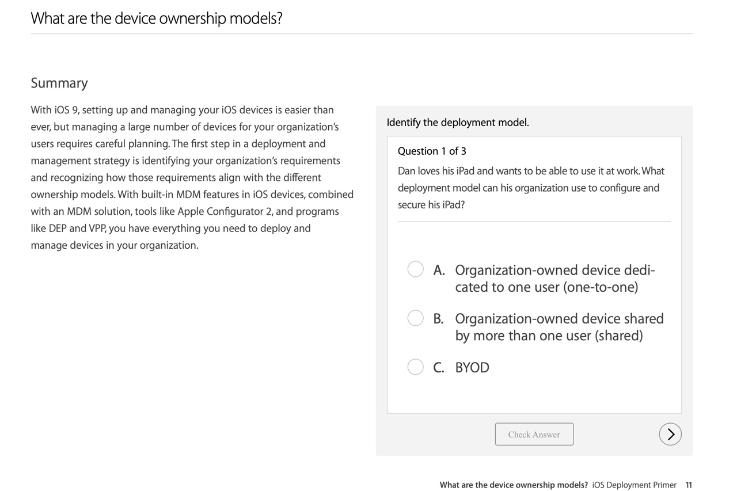Click the page title 'What are the device ownership models?'
The height and width of the screenshot is (491, 737).
click(x=157, y=18)
